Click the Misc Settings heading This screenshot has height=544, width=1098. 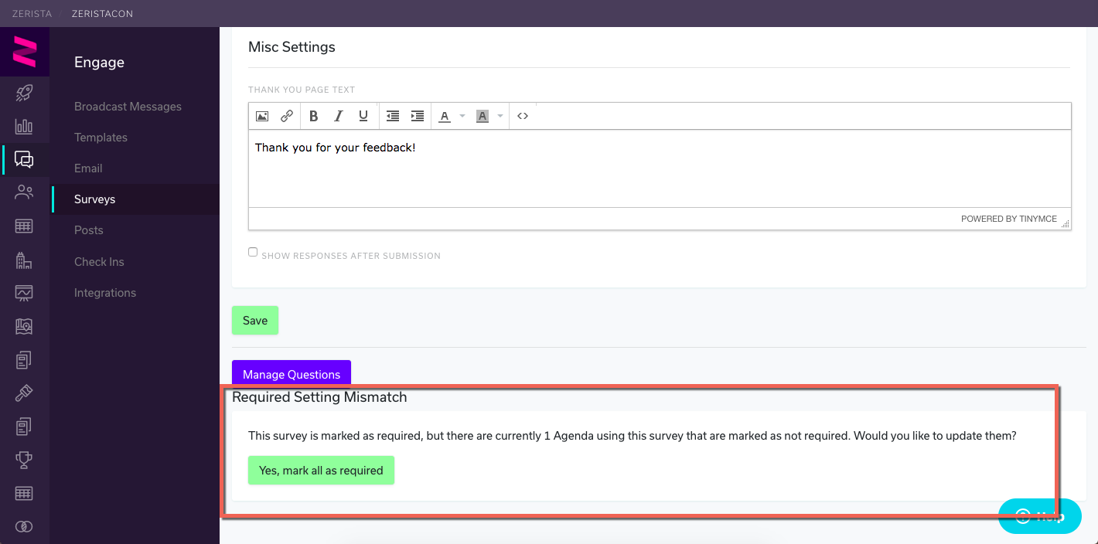(x=292, y=47)
